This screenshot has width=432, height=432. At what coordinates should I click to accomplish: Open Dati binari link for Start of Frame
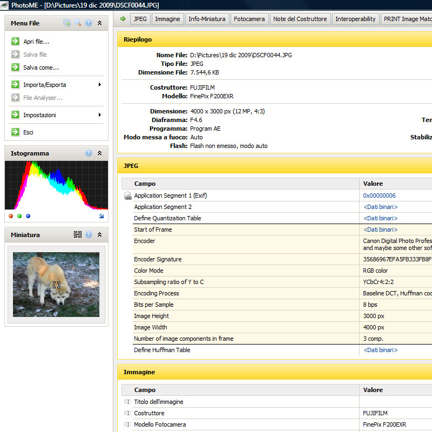coord(381,230)
